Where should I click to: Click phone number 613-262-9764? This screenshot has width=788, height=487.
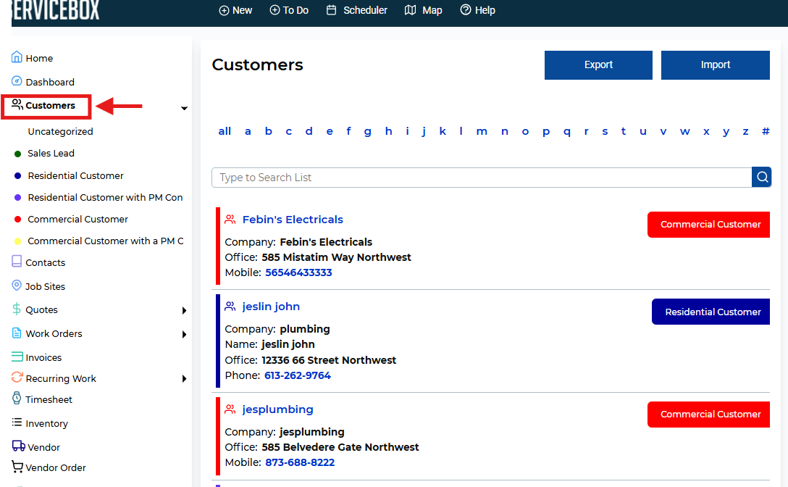coord(298,375)
